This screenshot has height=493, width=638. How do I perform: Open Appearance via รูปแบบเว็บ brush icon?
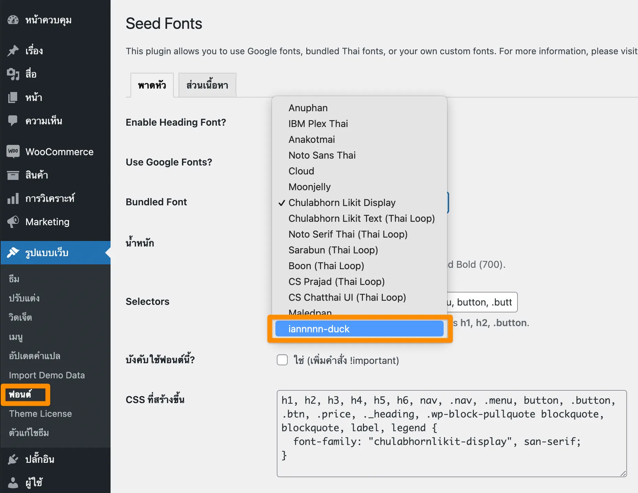tap(13, 253)
